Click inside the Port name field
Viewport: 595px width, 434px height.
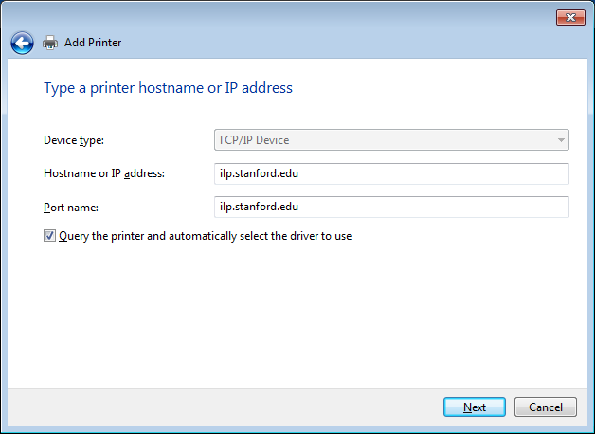[x=391, y=206]
